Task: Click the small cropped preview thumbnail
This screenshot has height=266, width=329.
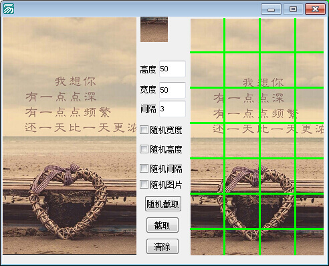Action: point(154,29)
